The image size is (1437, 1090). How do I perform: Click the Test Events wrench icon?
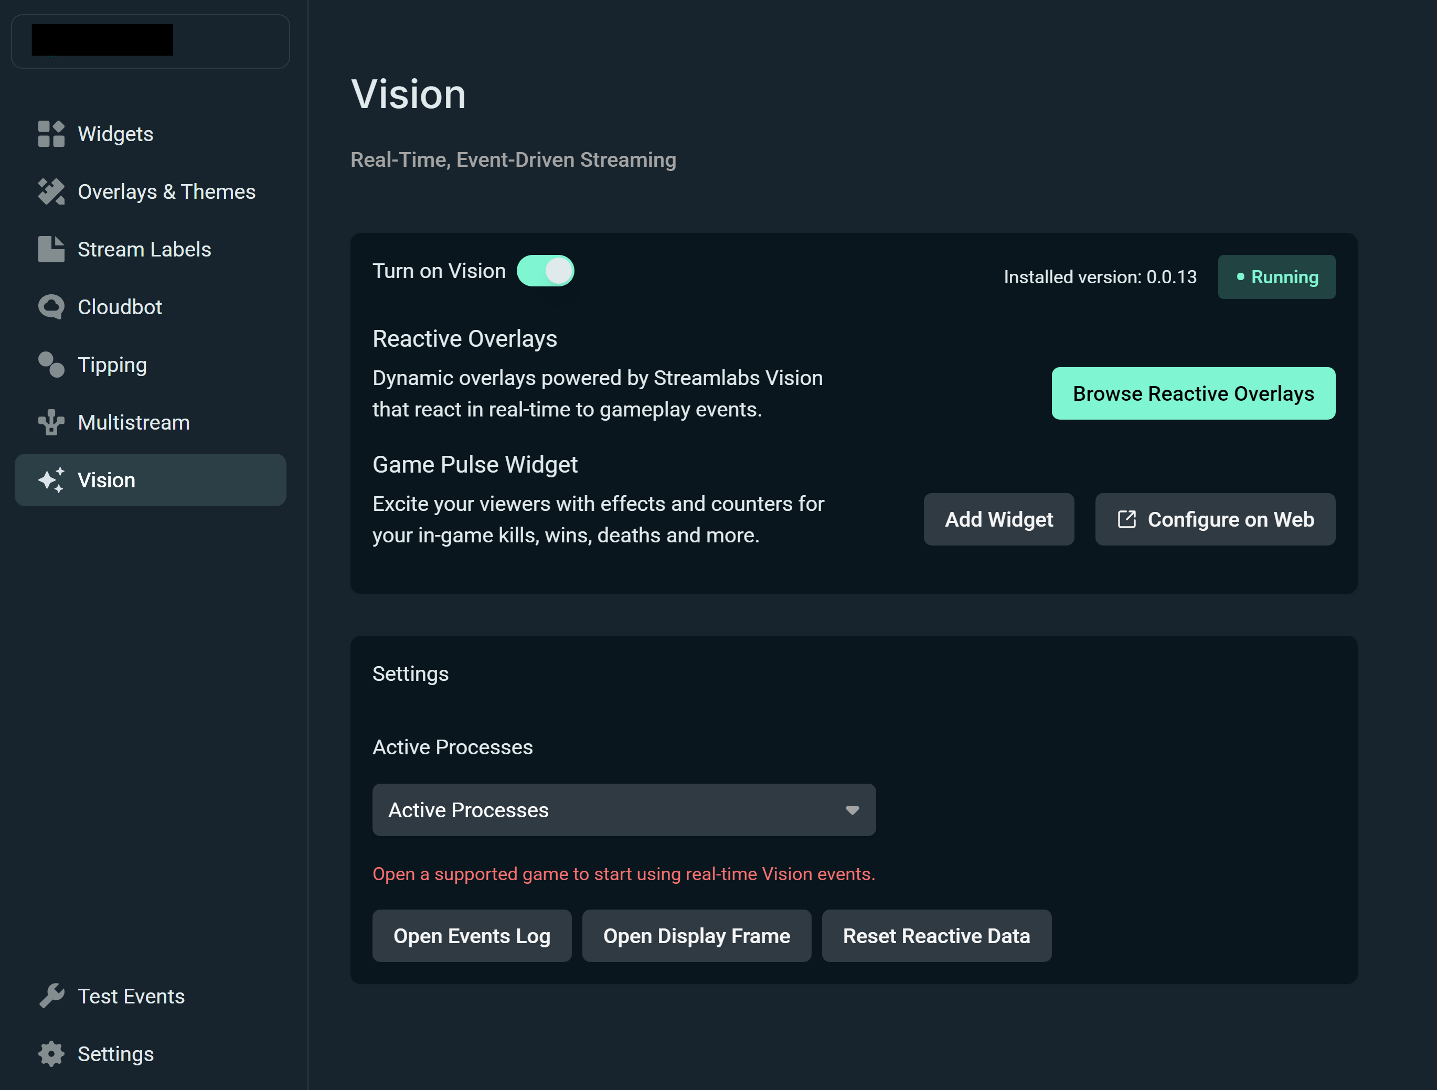pos(51,996)
